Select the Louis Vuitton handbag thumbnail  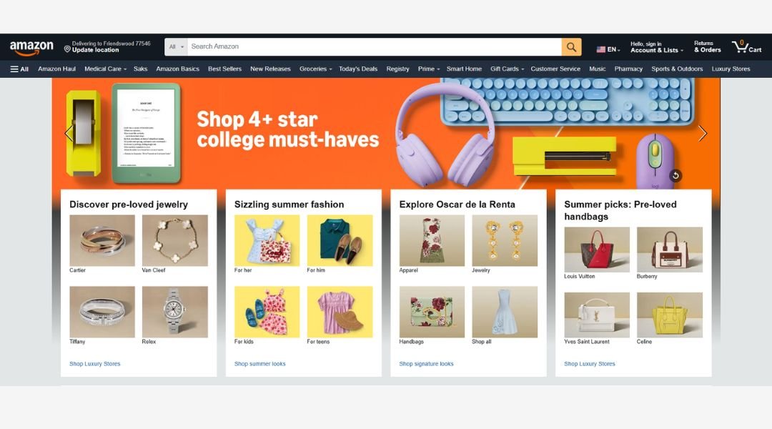click(597, 250)
